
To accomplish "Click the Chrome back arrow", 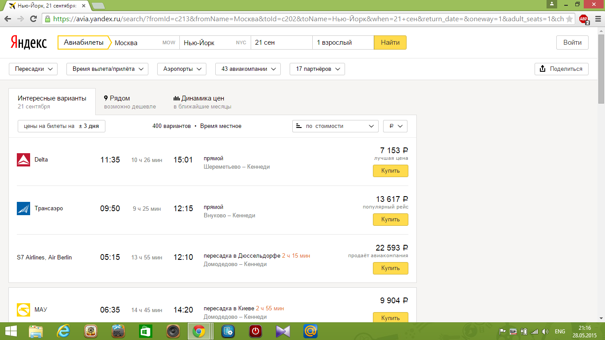I will [x=8, y=19].
